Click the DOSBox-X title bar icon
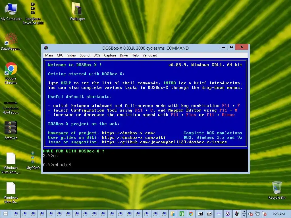Viewport: 291px width, 218px height. pyautogui.click(x=46, y=48)
